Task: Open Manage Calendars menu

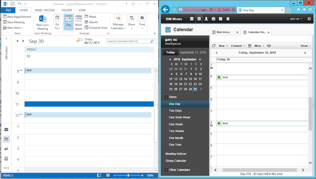Action: point(118,22)
